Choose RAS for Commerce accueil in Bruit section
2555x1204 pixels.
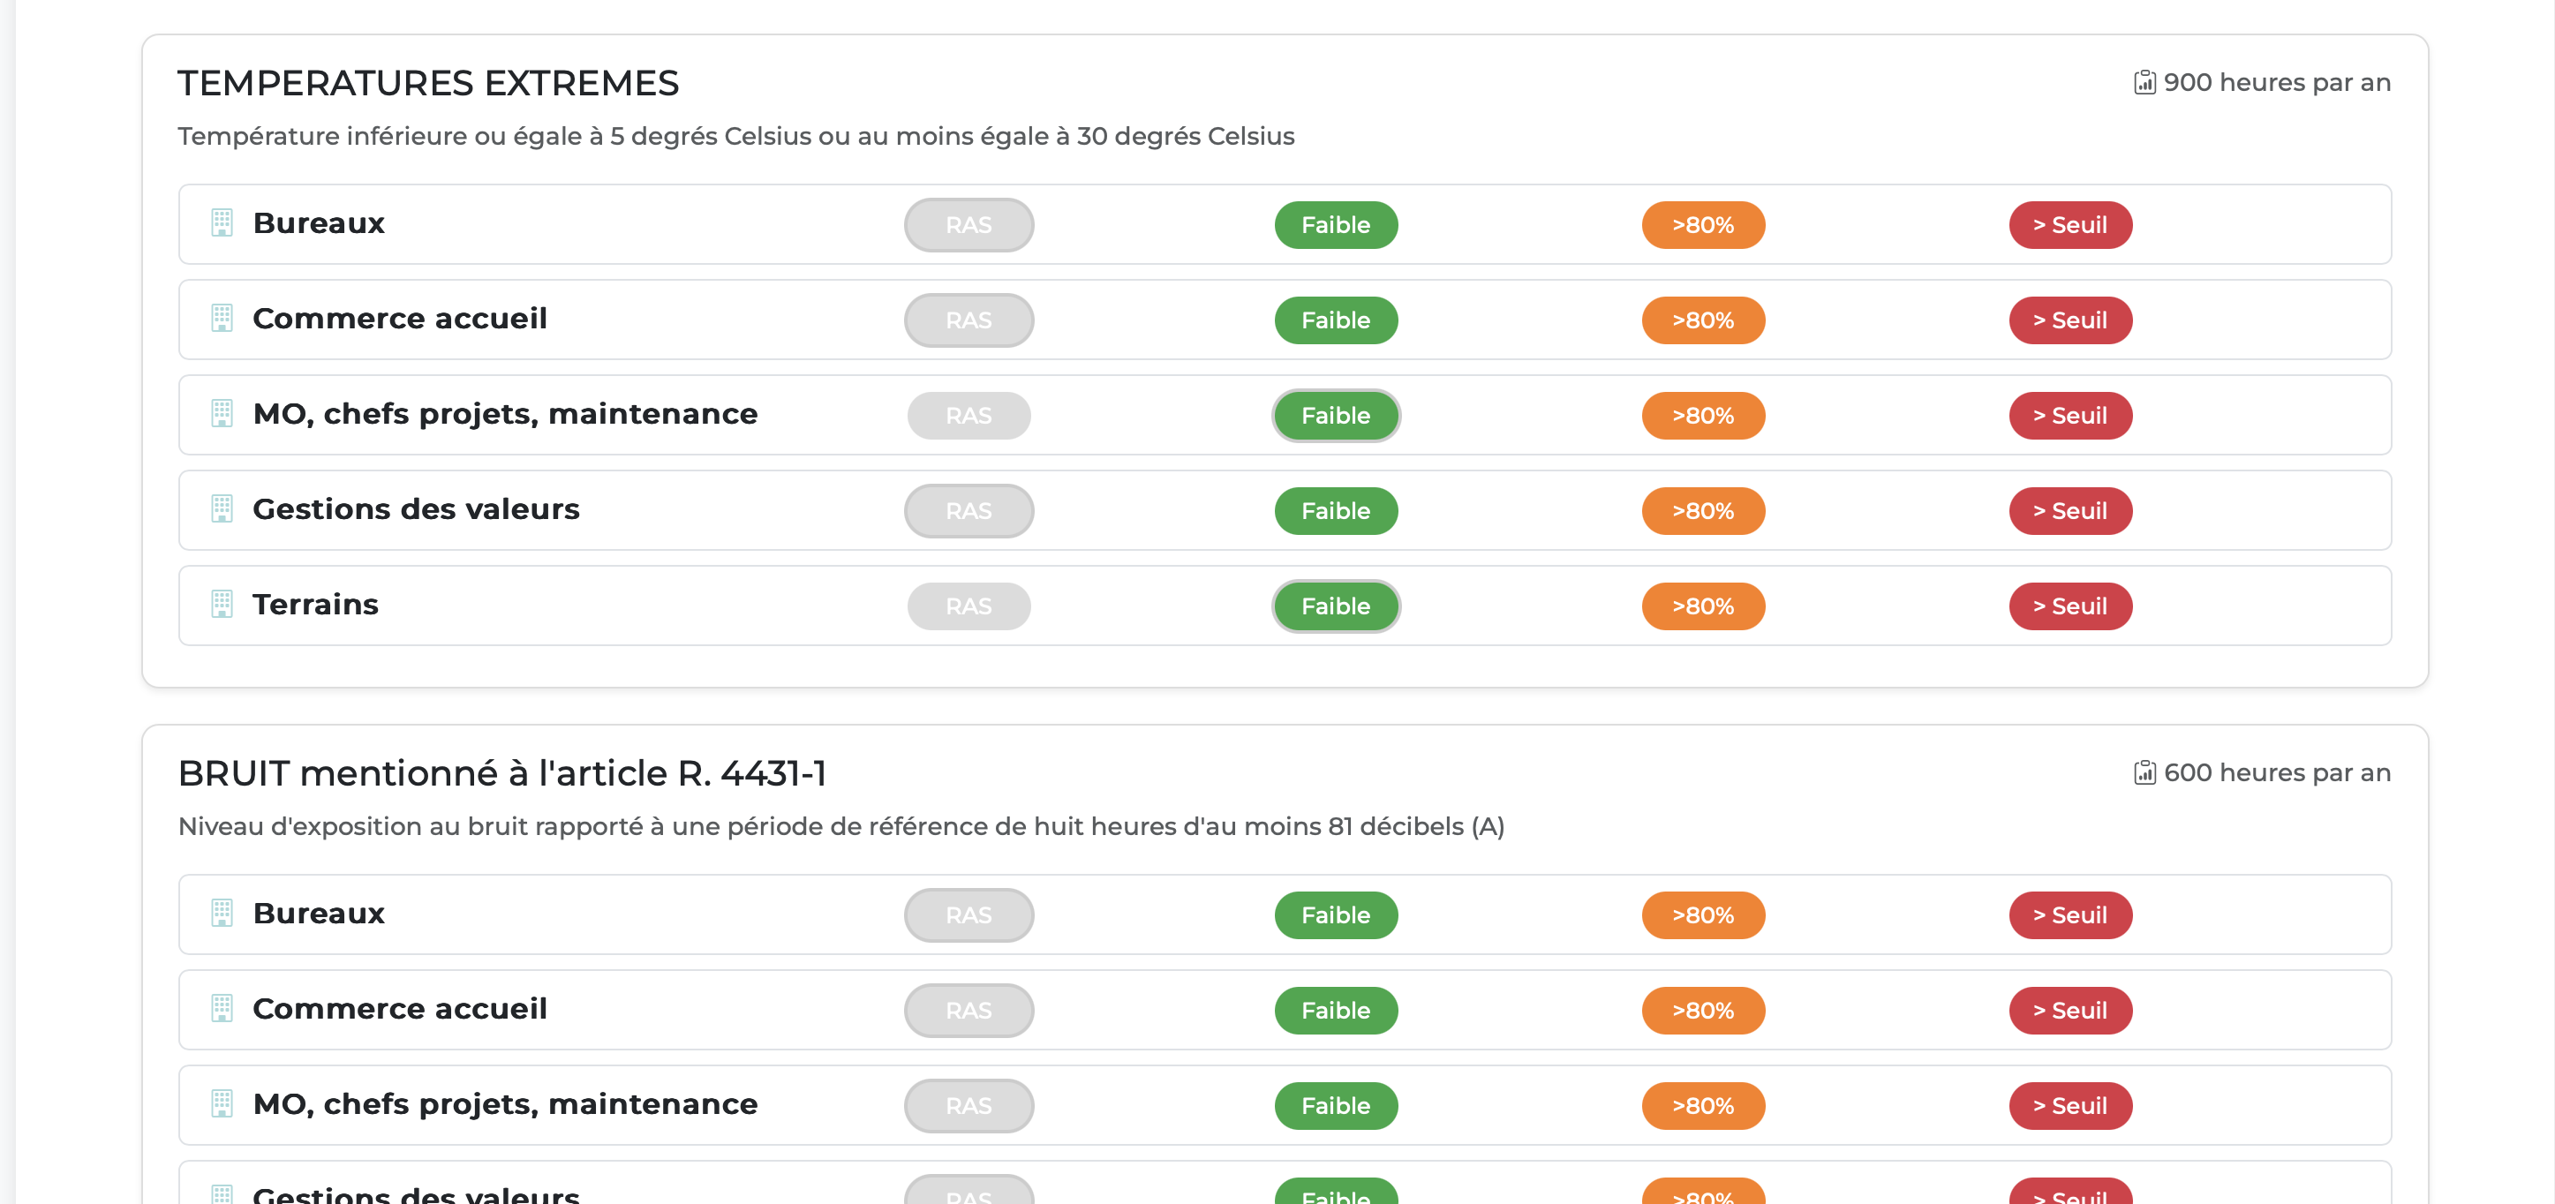coord(969,1011)
